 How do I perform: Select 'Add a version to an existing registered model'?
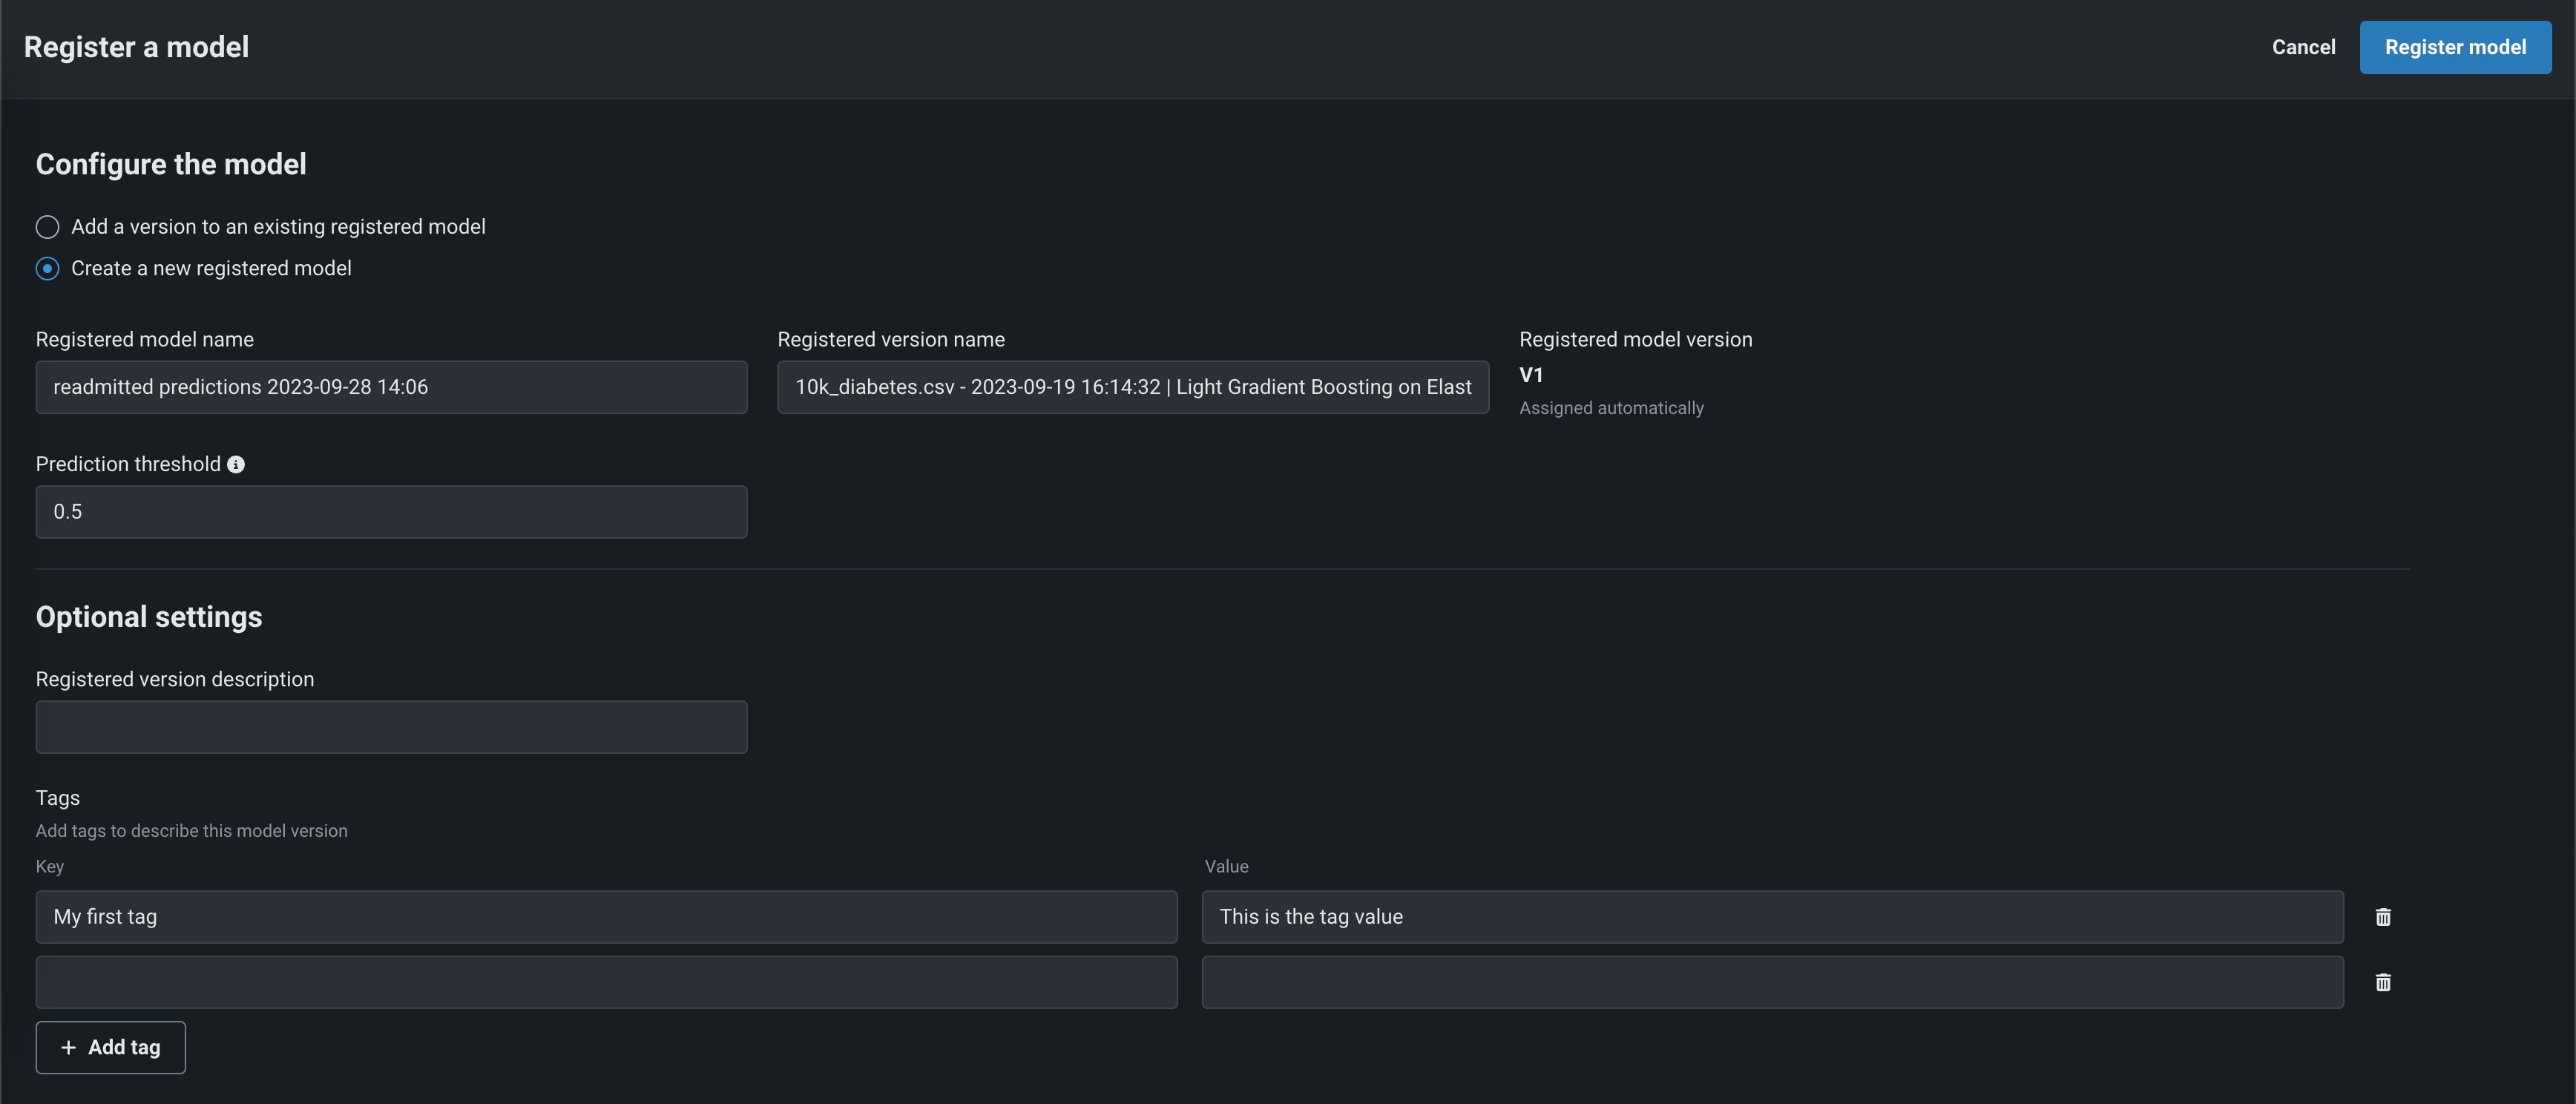(48, 227)
